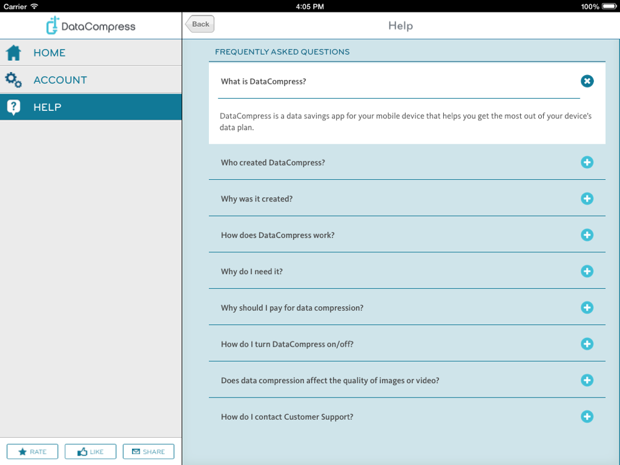
Task: Click 'Why should I pay for data compression?' text
Action: click(292, 308)
